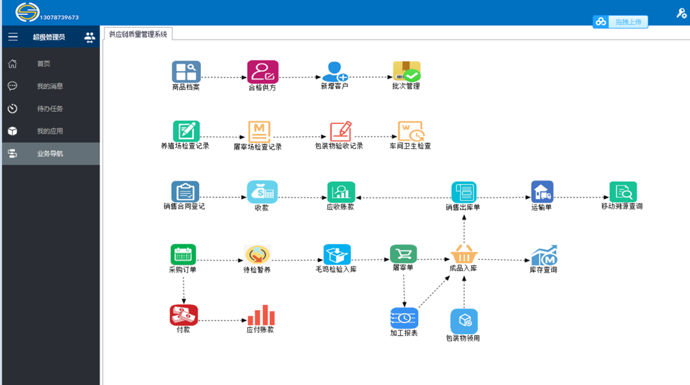
Task: Click the switch user icon beside 超级管理员
Action: [90, 38]
